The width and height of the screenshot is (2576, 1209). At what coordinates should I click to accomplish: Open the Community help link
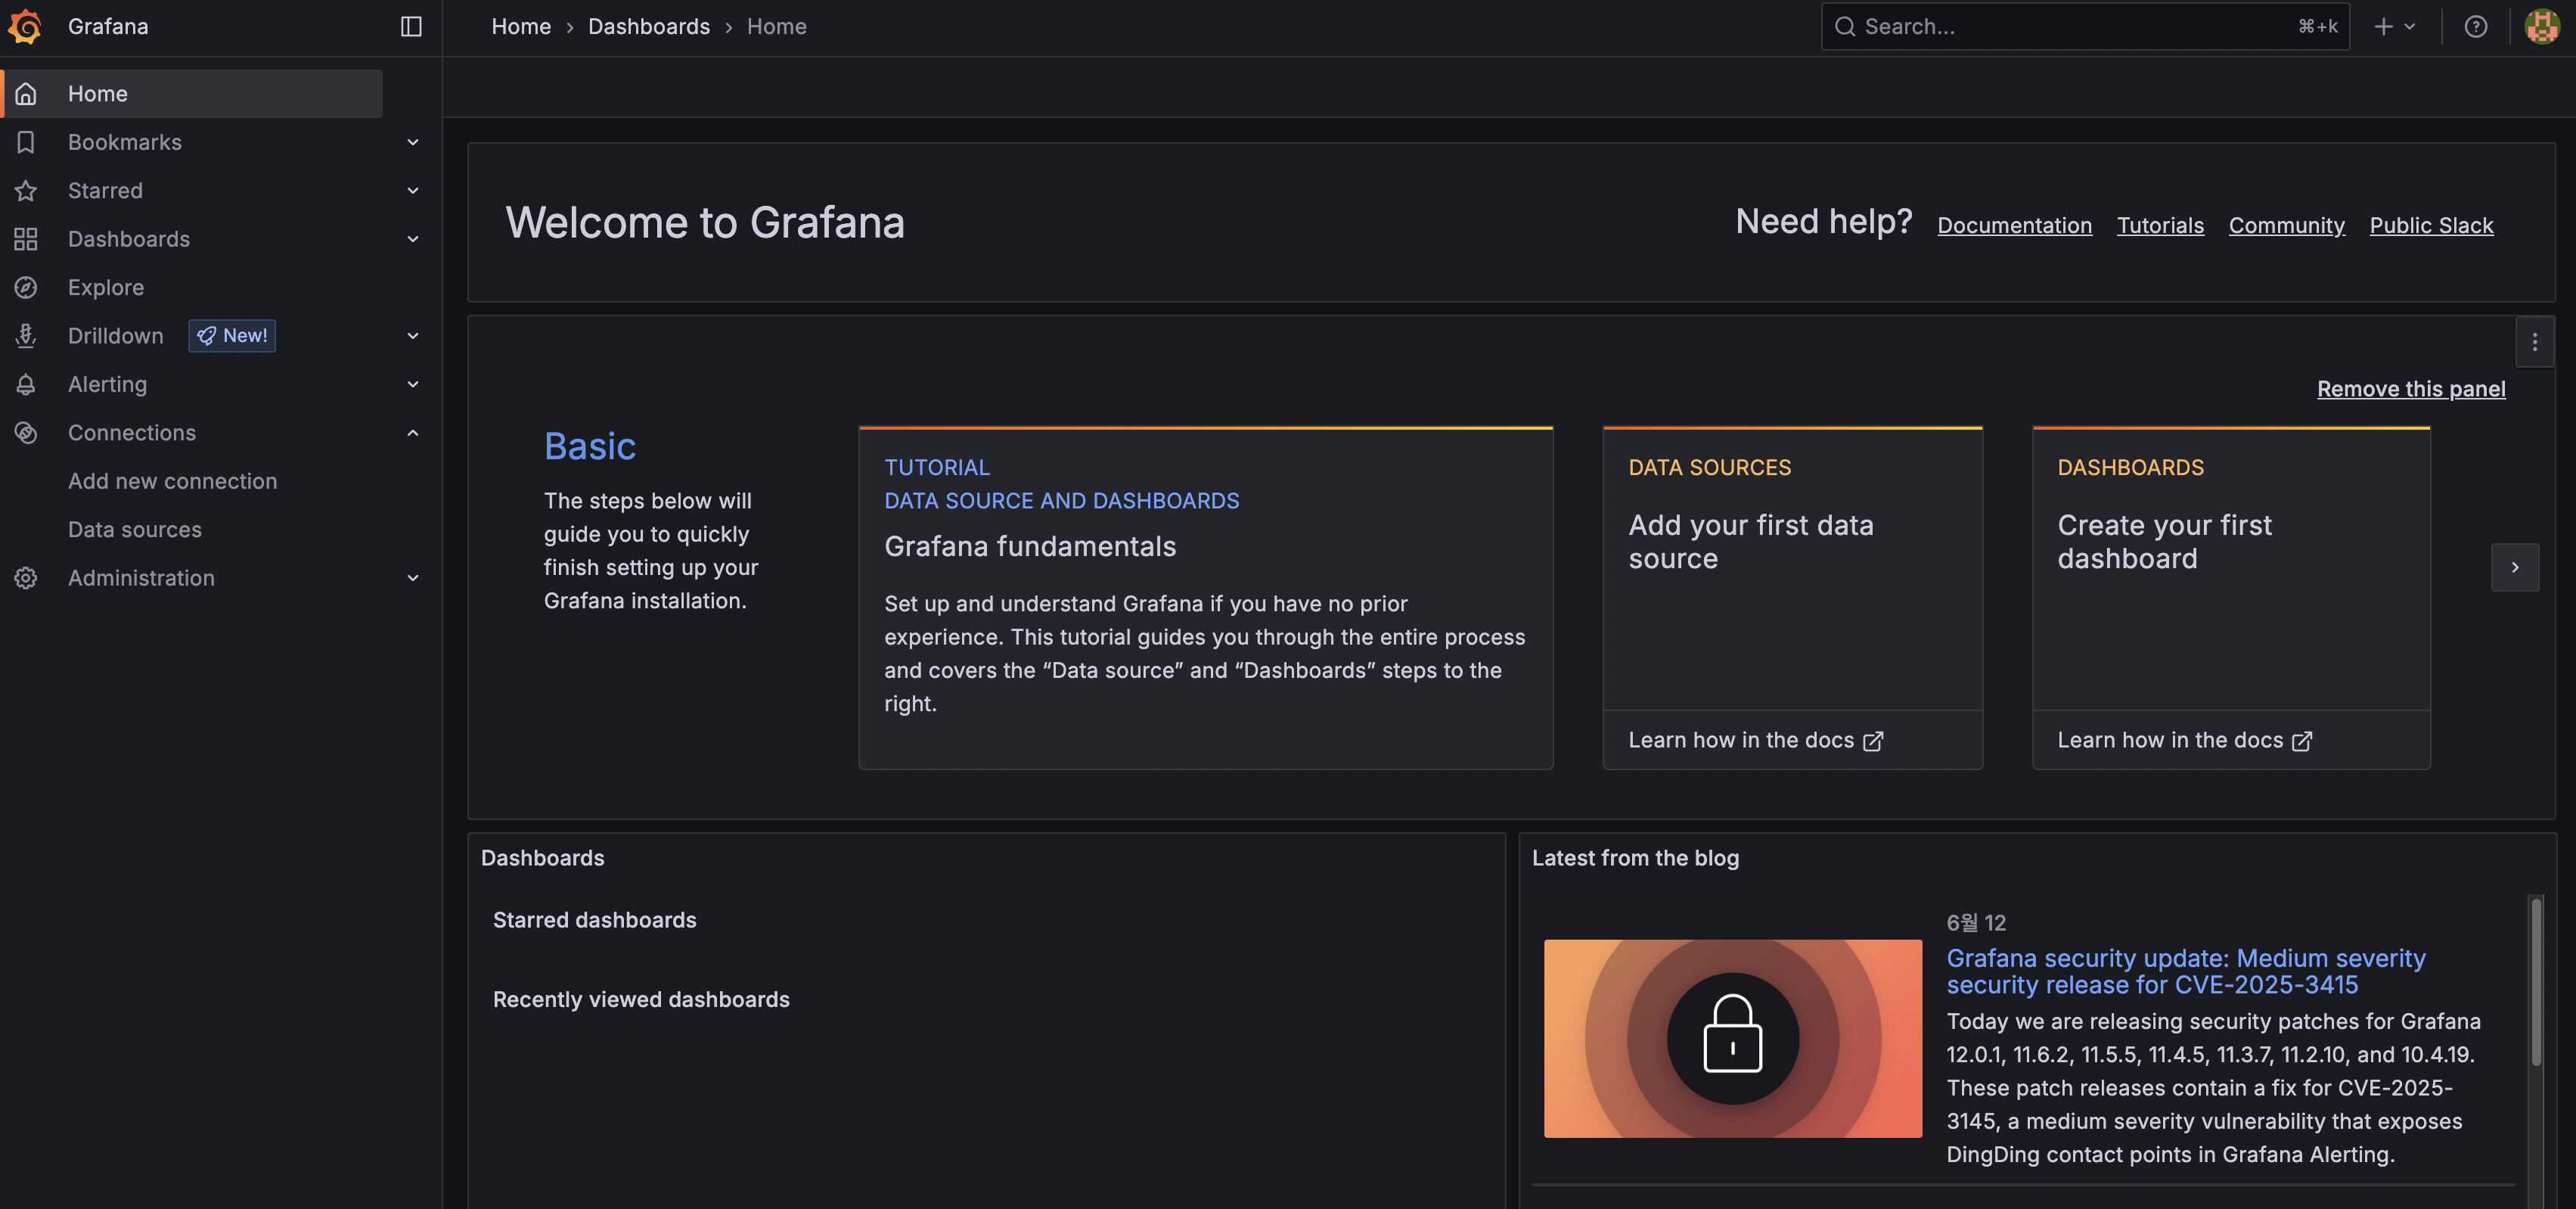(x=2286, y=226)
